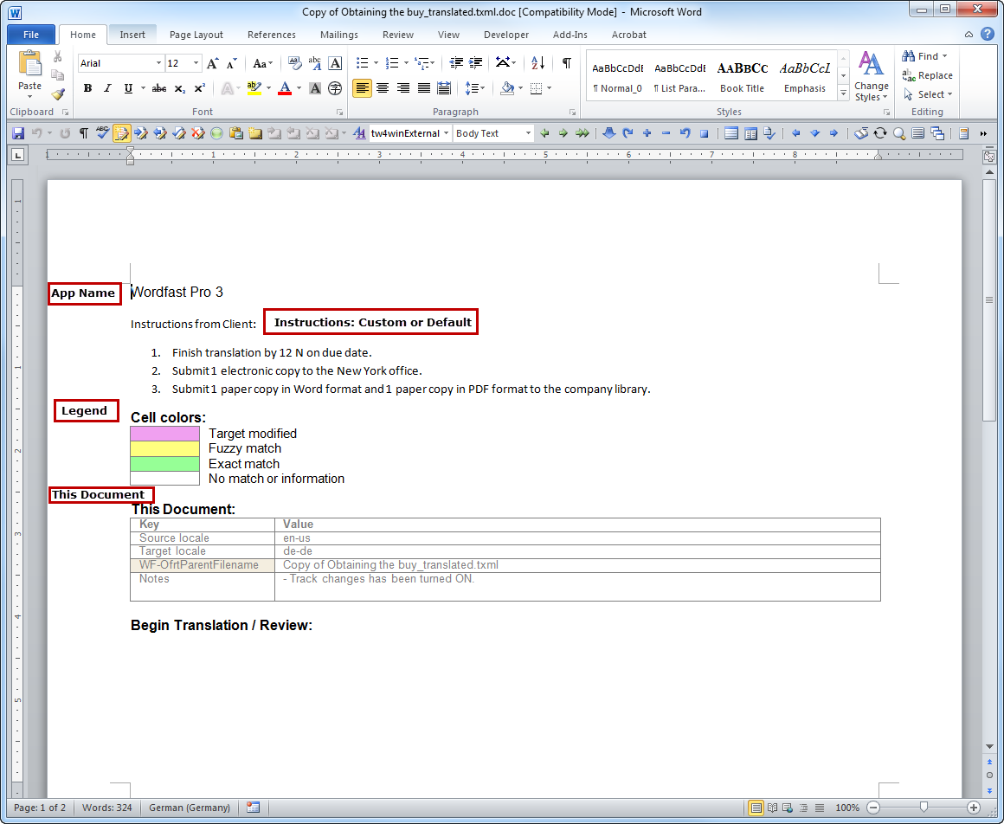The width and height of the screenshot is (1004, 824).
Task: Switch to the Review tab
Action: click(x=398, y=35)
